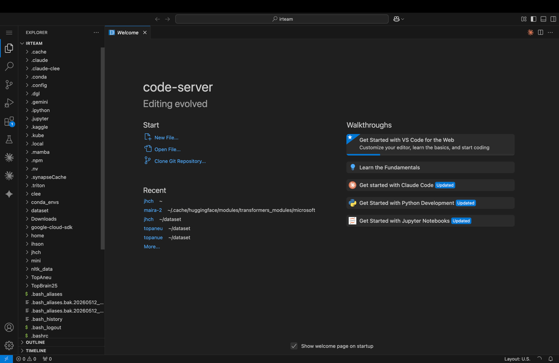Viewport: 559px width, 363px height.
Task: Toggle the Secondary Side Bar
Action: click(x=553, y=19)
